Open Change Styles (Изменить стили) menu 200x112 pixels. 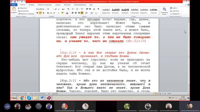[x=164, y=11]
